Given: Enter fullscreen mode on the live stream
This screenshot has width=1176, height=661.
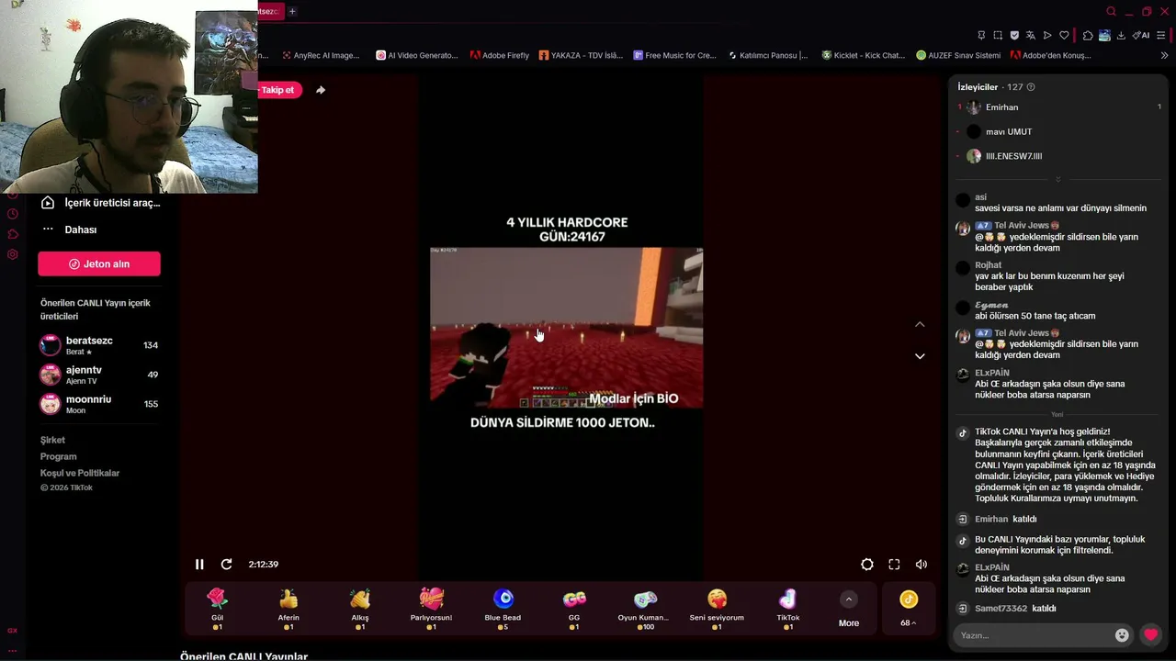Looking at the screenshot, I should (894, 565).
